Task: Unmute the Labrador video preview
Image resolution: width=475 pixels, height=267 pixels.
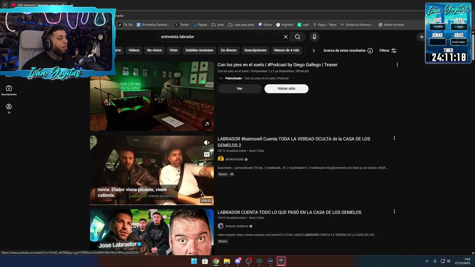Action: [207, 142]
